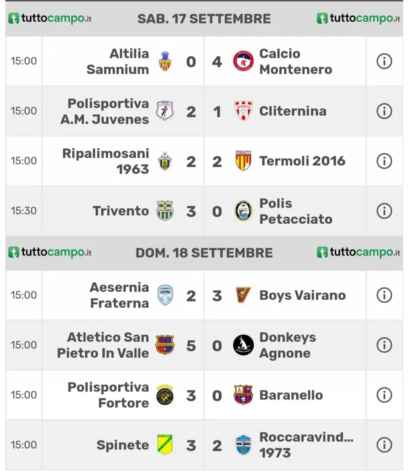Click the Donkeys Agnone black circular logo
Viewport: 408px width, 472px height.
243,345
